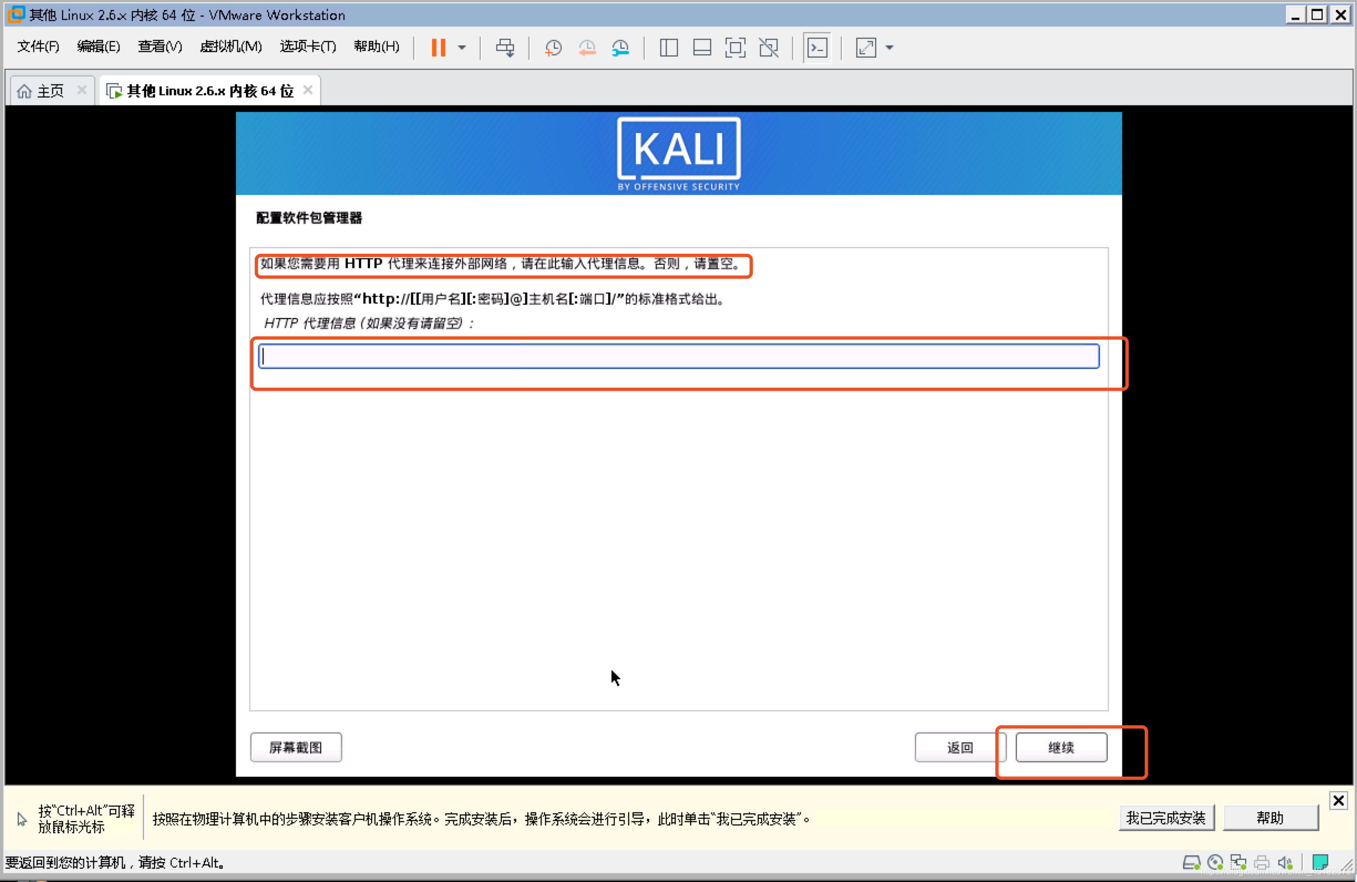
Task: Send Ctrl+Alt+Del to the guest
Action: (505, 48)
